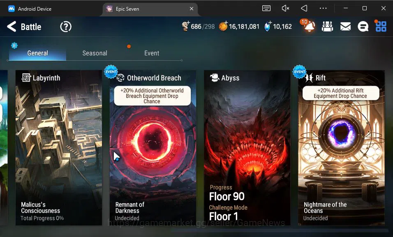Viewport: 393px width, 237px height.
Task: Click Undecided under Remnant of Darkness
Action: 127,218
